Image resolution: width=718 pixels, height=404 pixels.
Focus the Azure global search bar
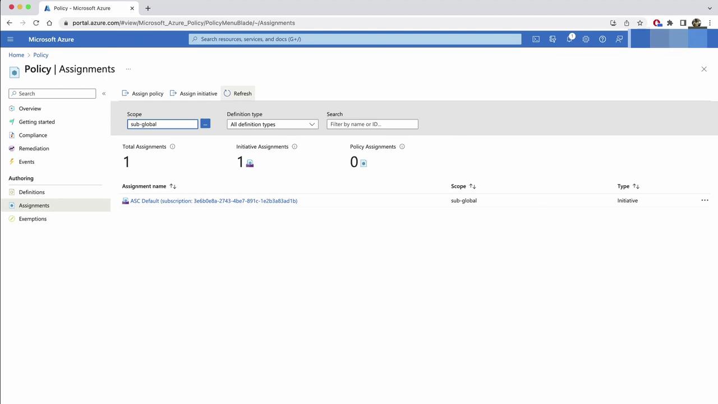point(355,39)
